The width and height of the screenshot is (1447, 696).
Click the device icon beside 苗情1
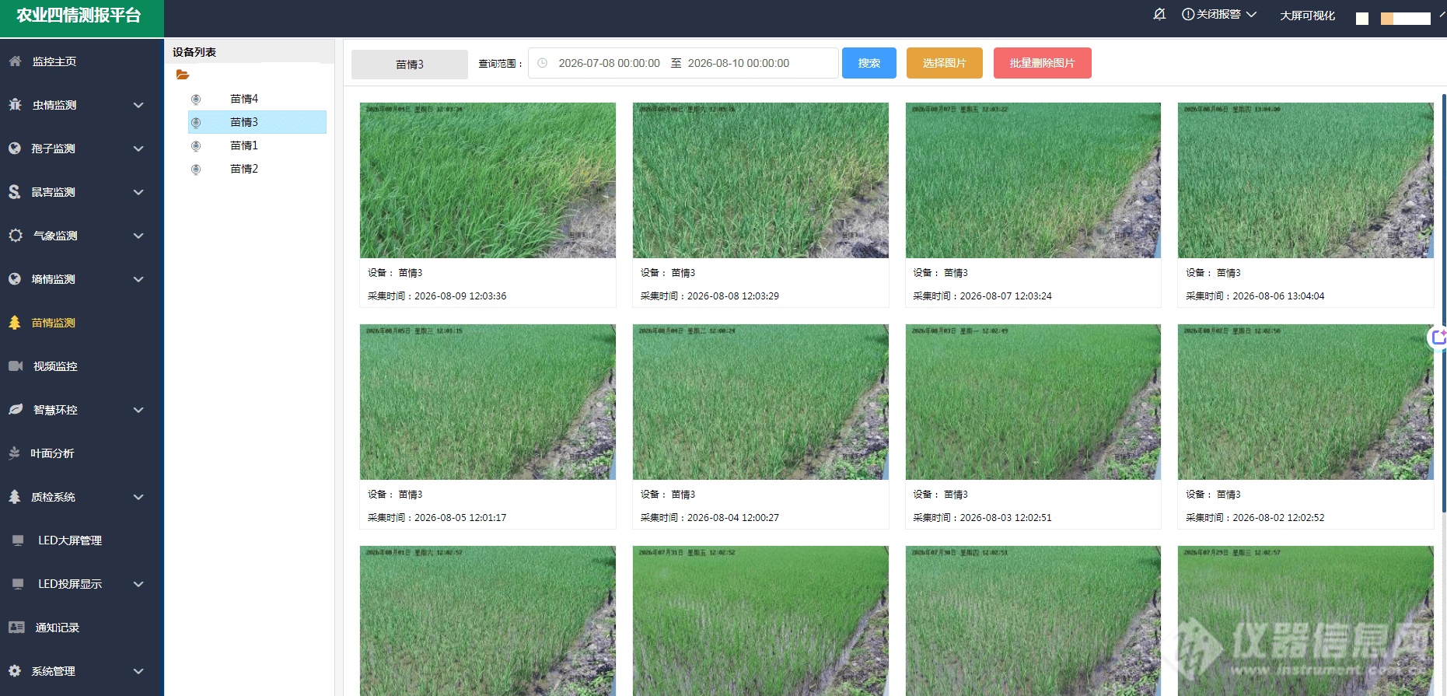pos(196,146)
